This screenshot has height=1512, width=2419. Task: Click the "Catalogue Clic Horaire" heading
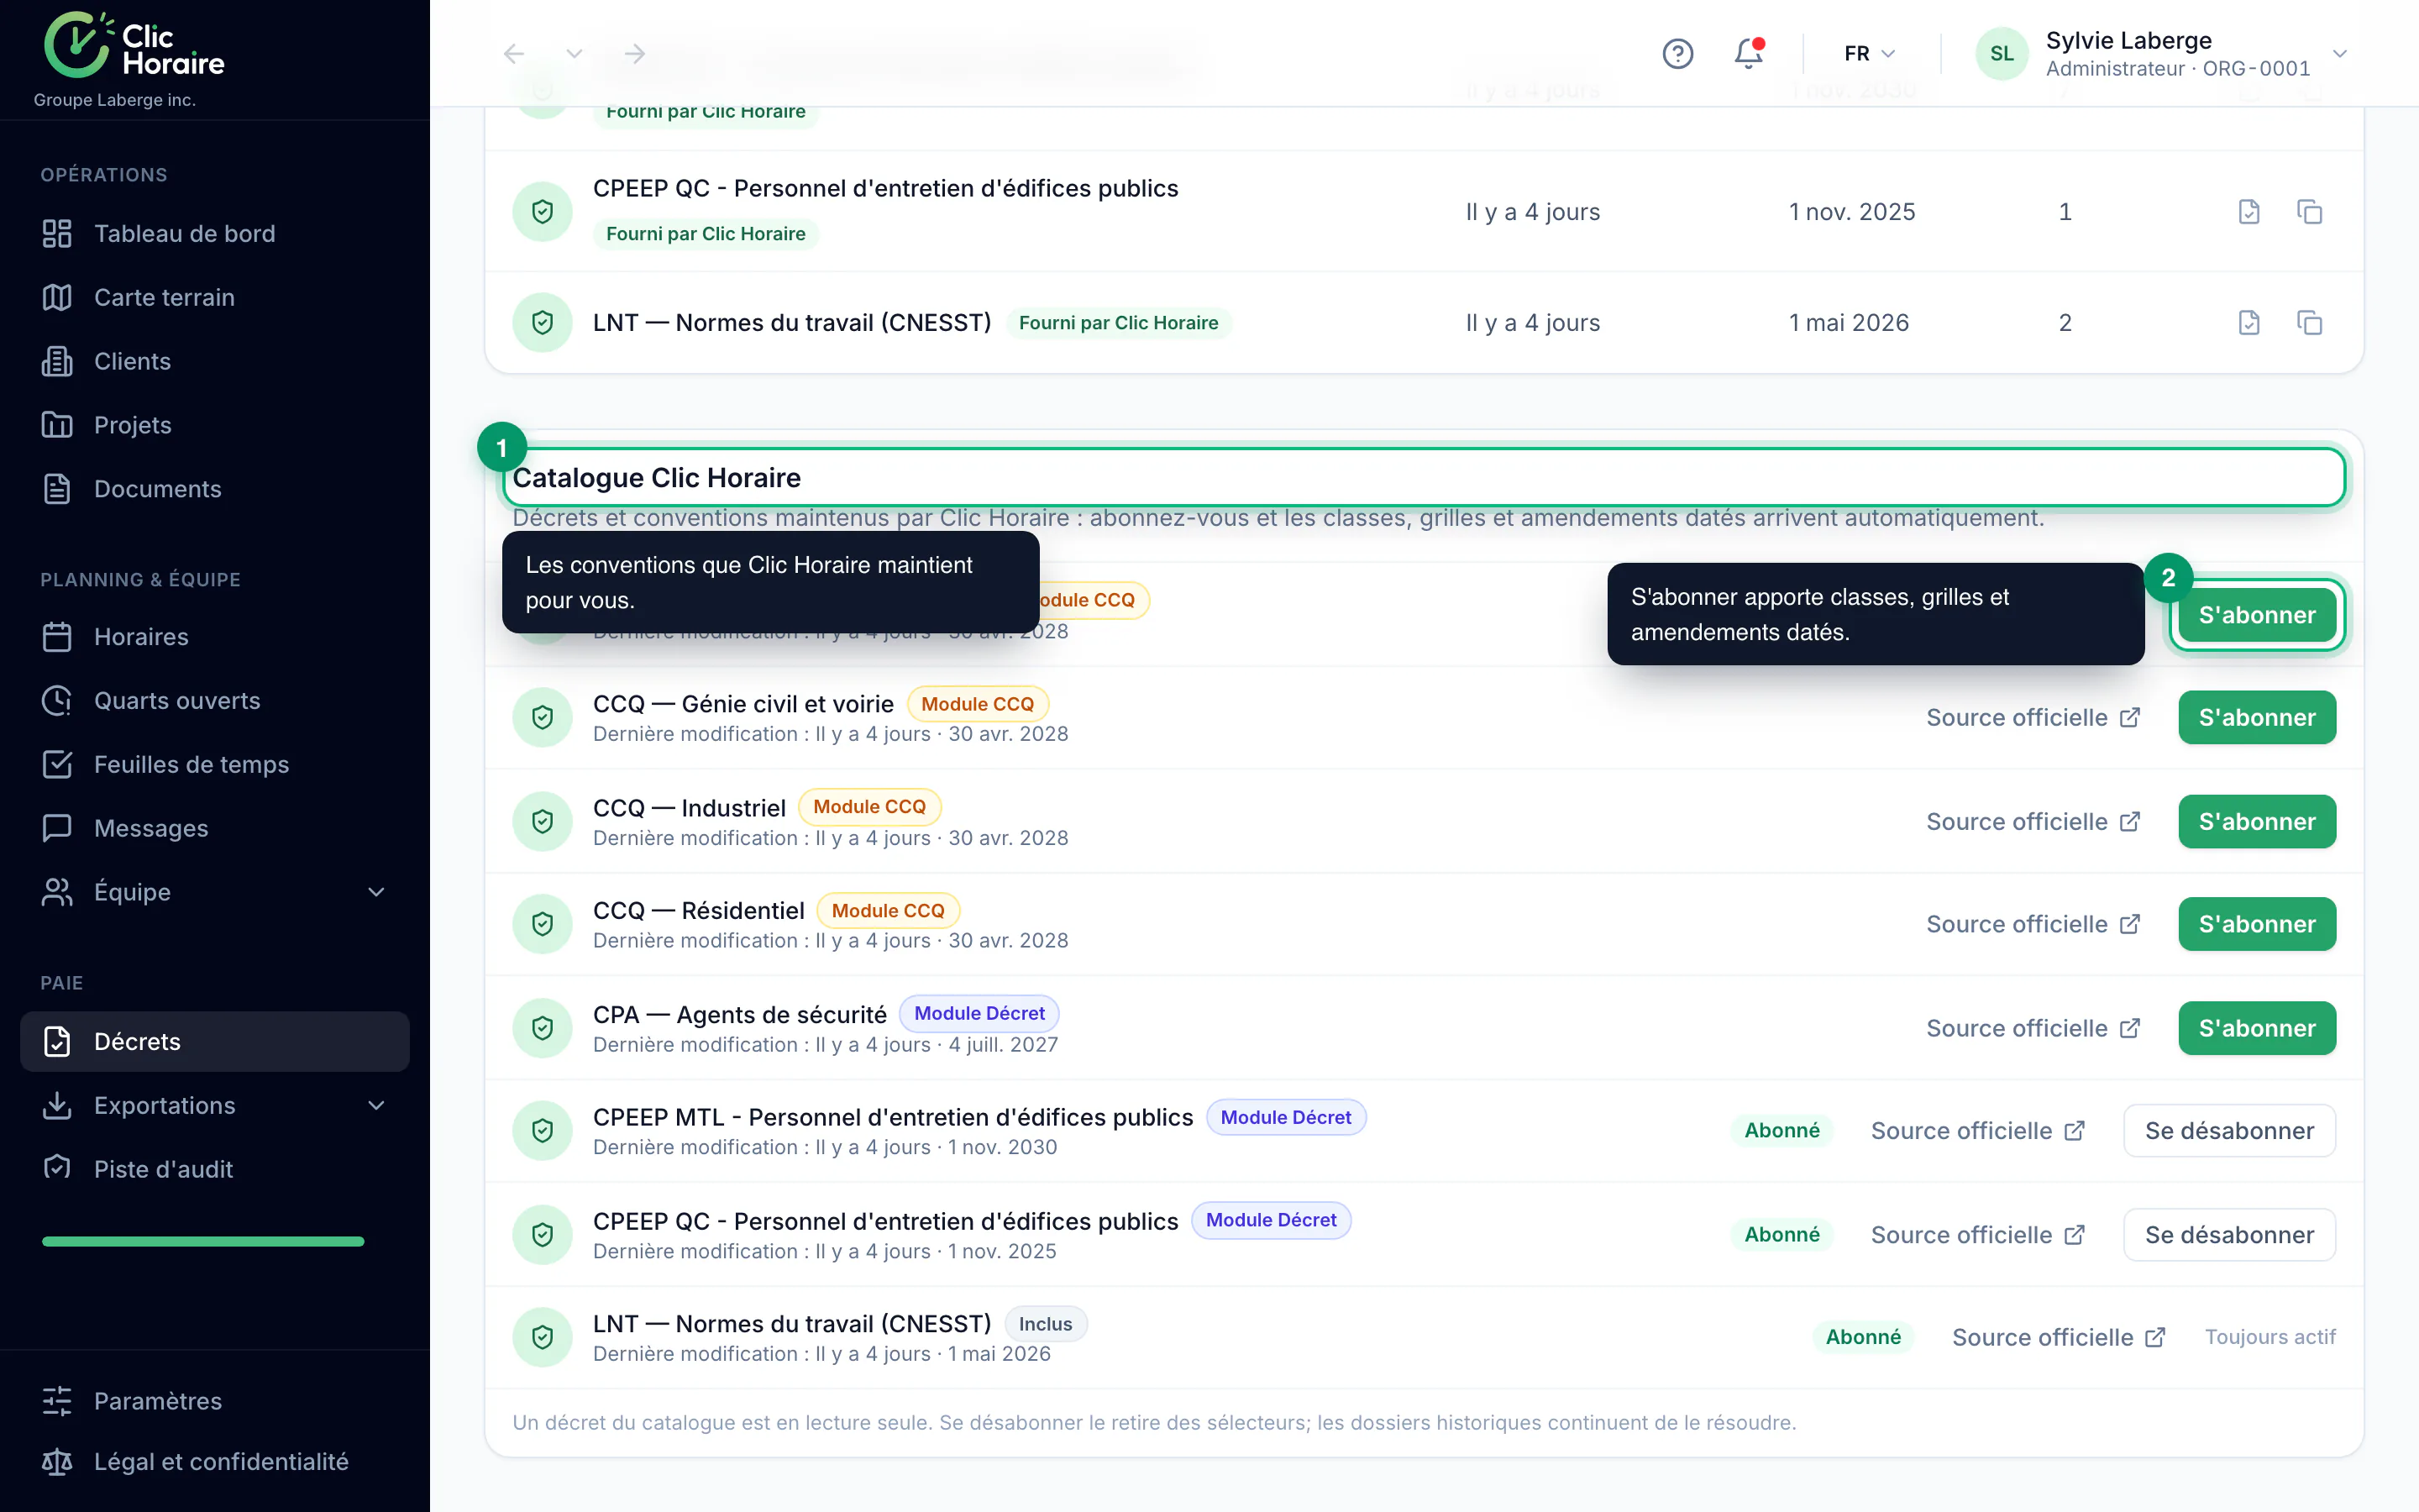coord(657,478)
